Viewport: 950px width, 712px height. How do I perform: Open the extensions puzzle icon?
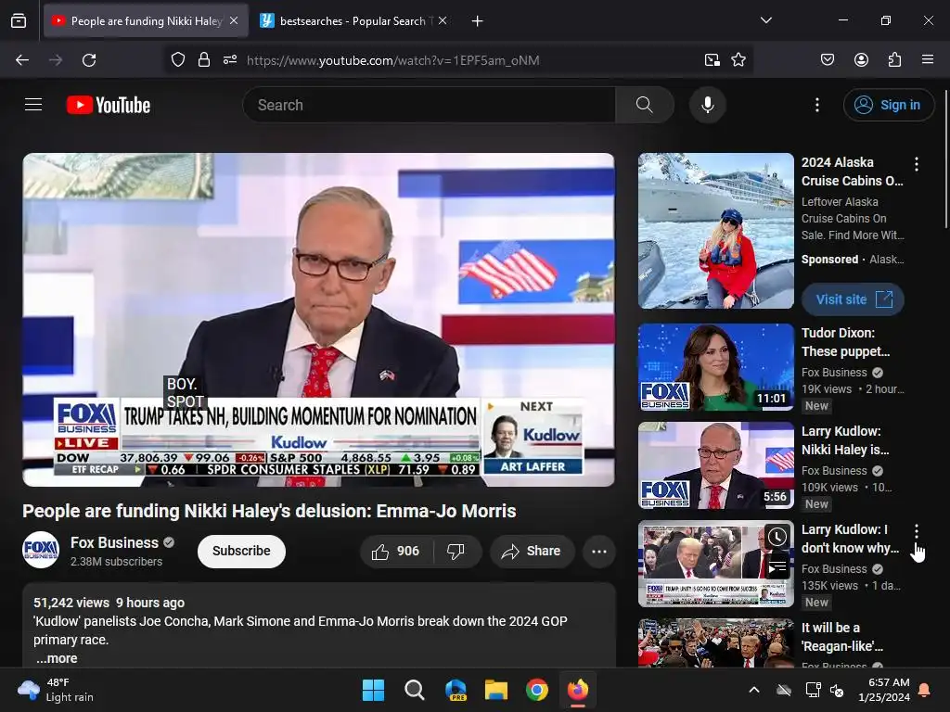[x=894, y=60]
